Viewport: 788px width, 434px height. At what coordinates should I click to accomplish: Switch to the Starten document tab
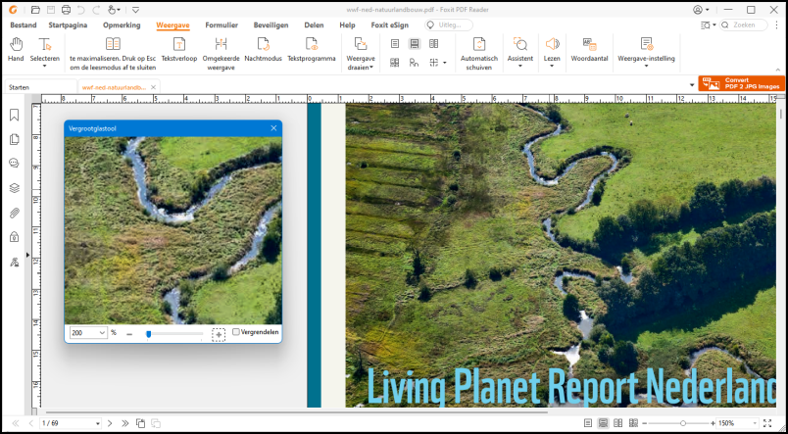[40, 87]
